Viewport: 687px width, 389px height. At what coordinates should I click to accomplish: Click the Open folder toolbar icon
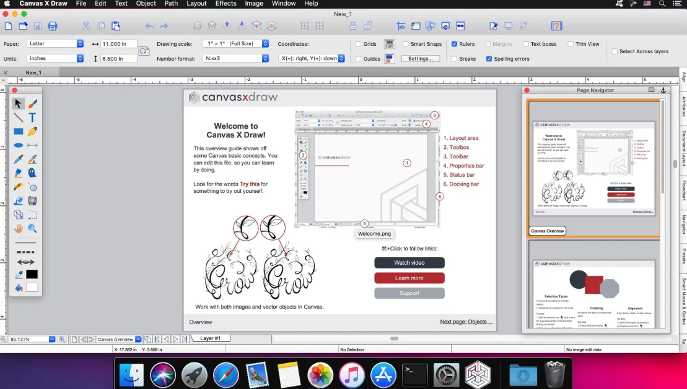pyautogui.click(x=23, y=26)
